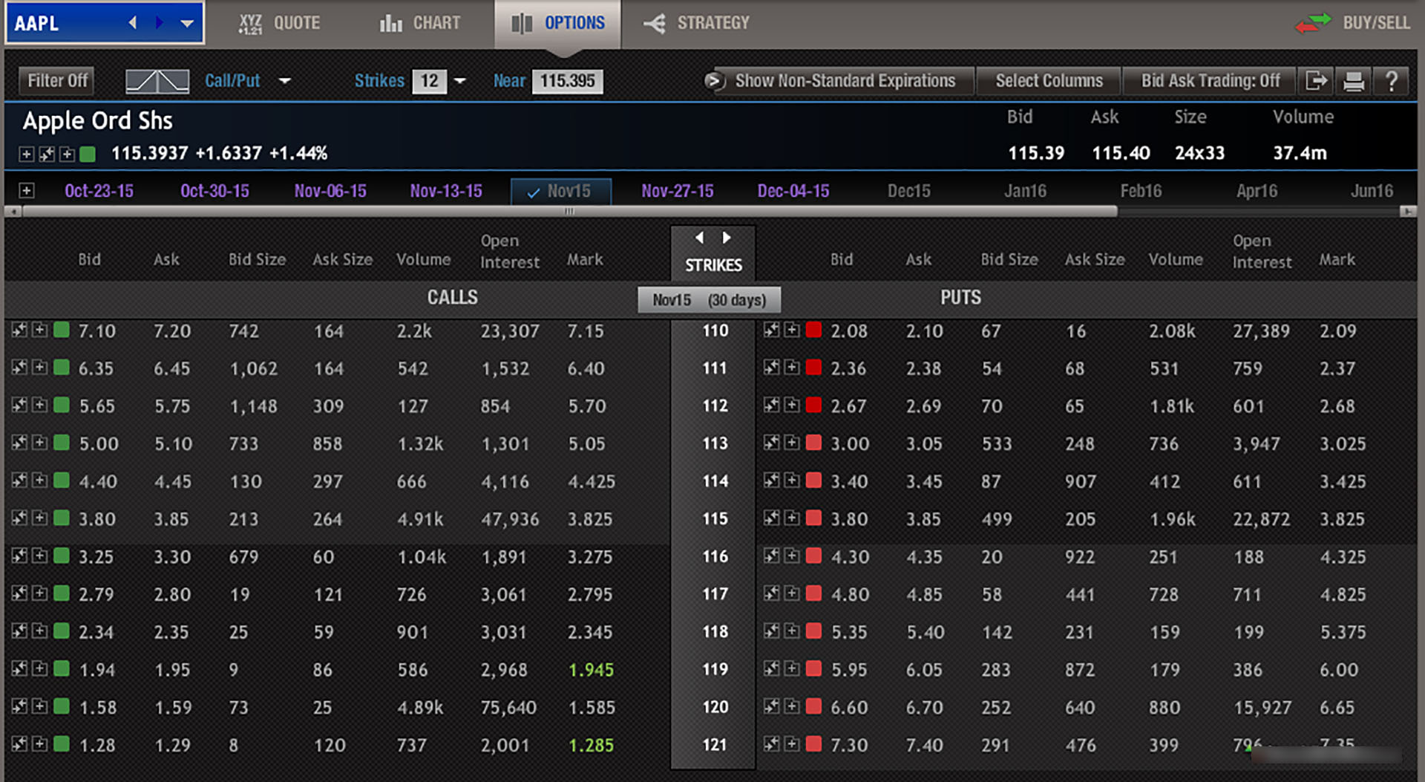Screen dimensions: 1425x782
Task: Select the Oct-30-15 expiration
Action: pyautogui.click(x=214, y=191)
